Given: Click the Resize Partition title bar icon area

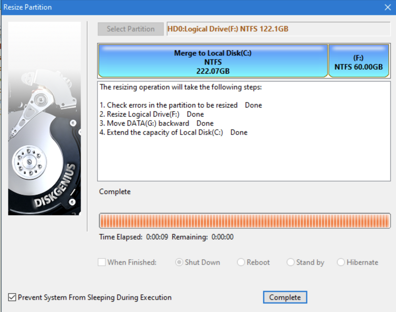Looking at the screenshot, I should click(27, 7).
